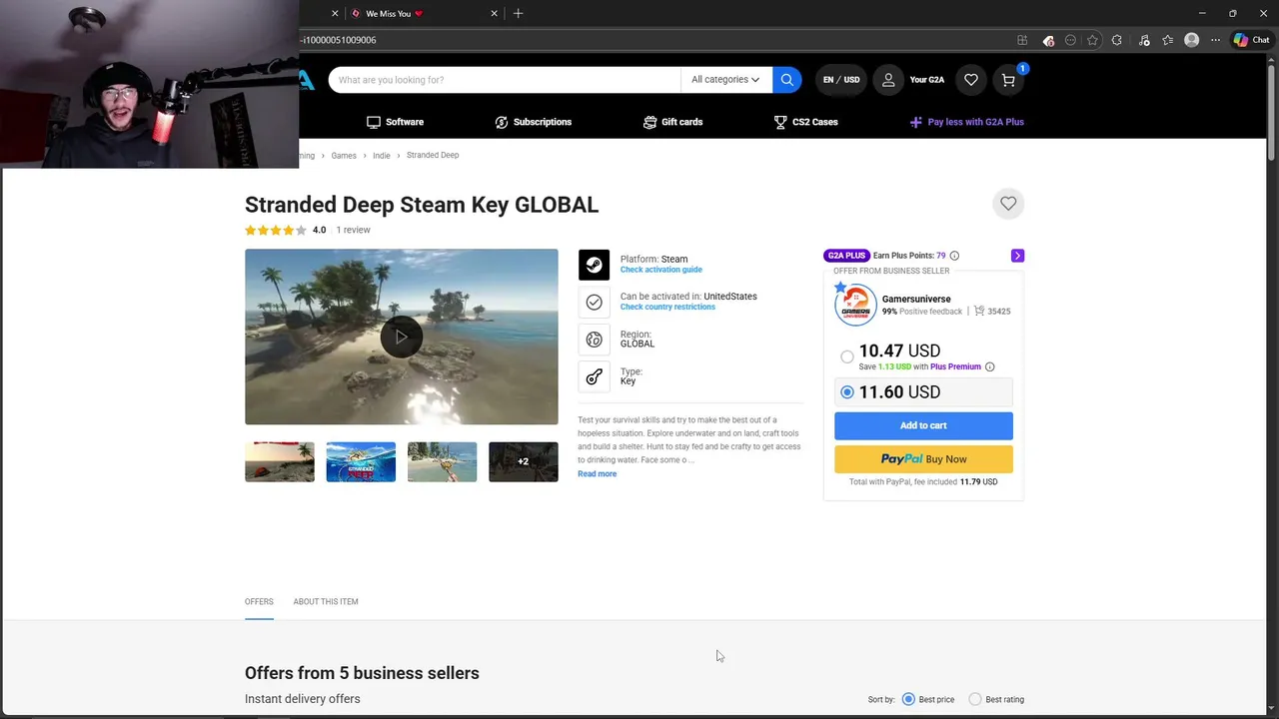The image size is (1279, 719).
Task: Open the shopping cart icon
Action: pos(1008,80)
